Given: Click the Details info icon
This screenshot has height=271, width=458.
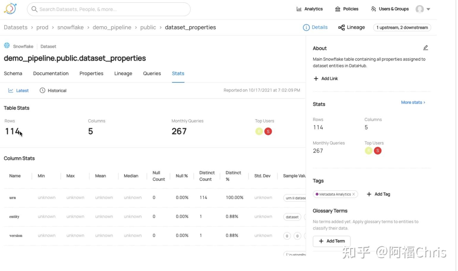Looking at the screenshot, I should 306,27.
